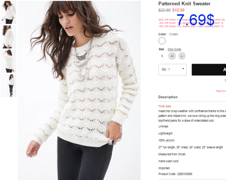The width and height of the screenshot is (226, 180).
Task: Click the quantity dropdown arrow
Action: (x=183, y=69)
